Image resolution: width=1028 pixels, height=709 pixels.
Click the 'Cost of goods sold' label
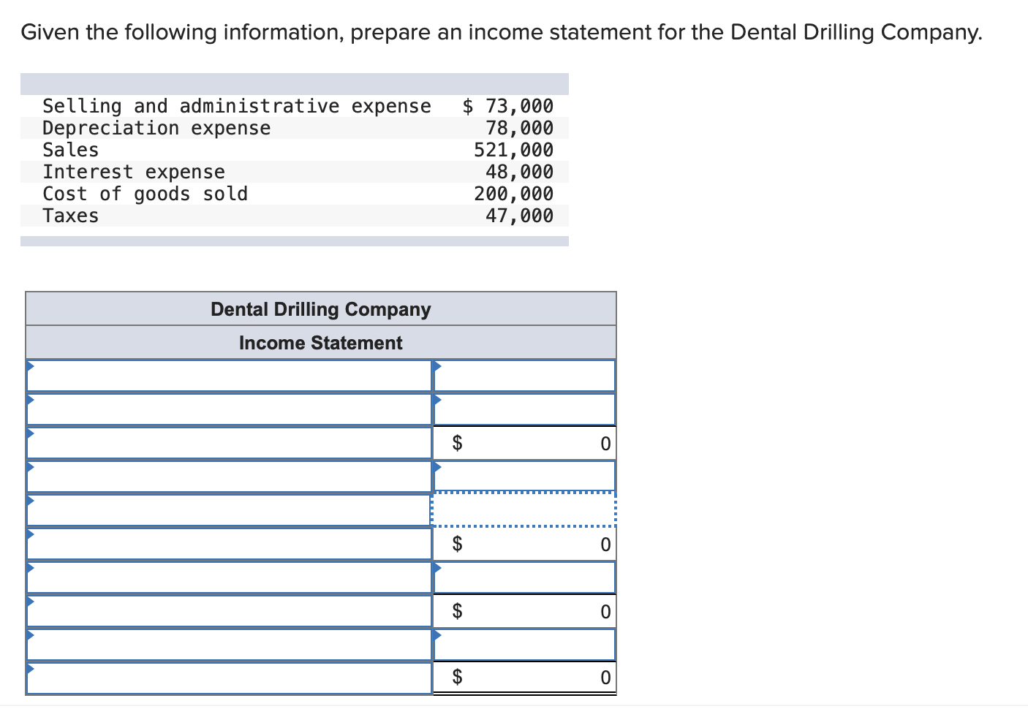coord(145,194)
